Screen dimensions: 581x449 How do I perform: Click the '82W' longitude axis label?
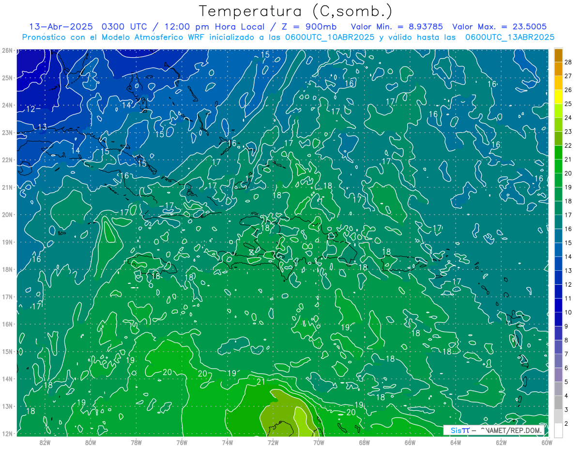point(45,442)
